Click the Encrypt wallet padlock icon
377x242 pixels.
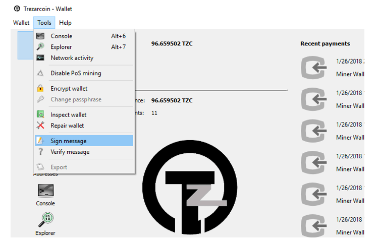tap(40, 88)
